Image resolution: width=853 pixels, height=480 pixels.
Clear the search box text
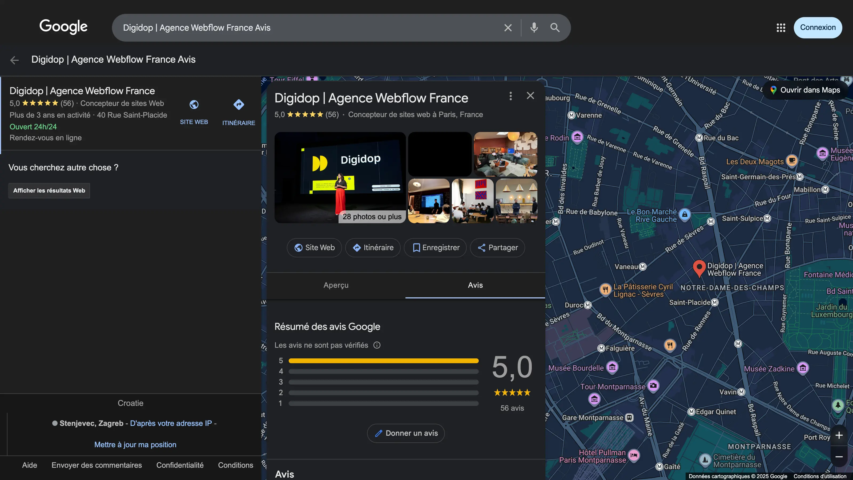508,28
